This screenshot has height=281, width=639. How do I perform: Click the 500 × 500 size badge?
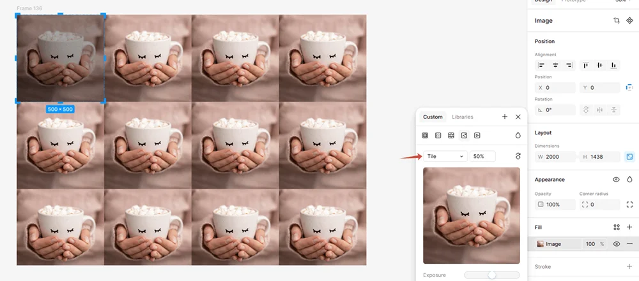pyautogui.click(x=60, y=109)
